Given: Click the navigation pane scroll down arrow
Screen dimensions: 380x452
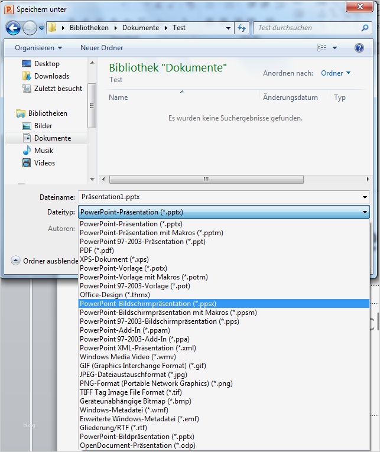Looking at the screenshot, I should (92, 179).
